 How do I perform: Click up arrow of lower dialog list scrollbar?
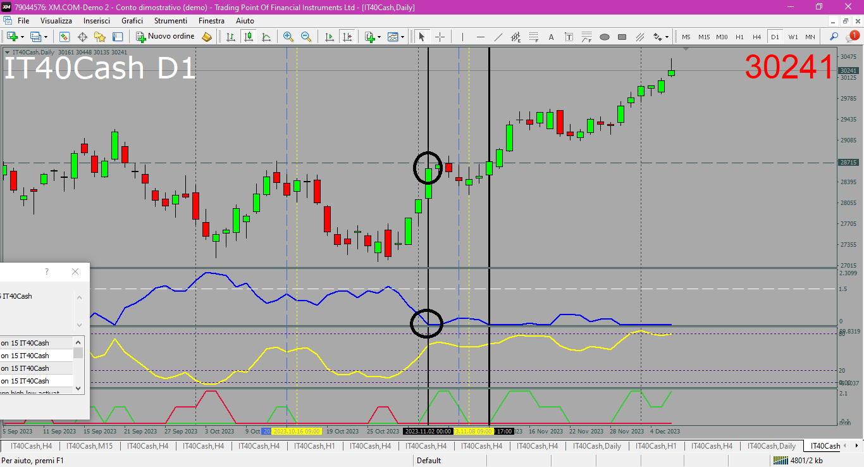[78, 341]
